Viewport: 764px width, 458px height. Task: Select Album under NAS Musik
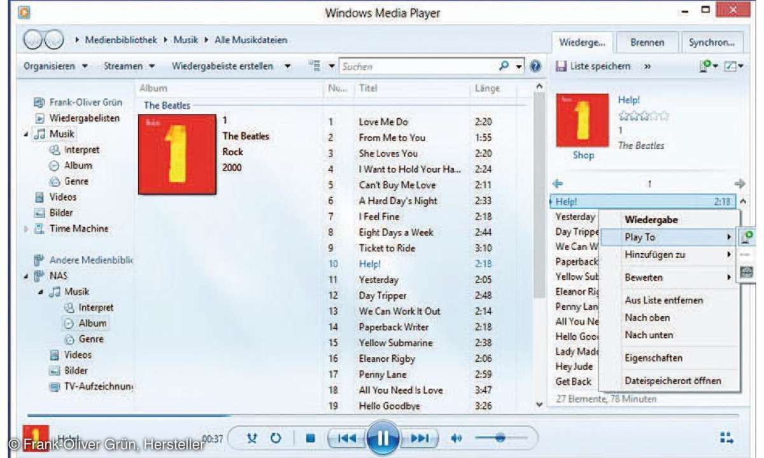tap(92, 323)
